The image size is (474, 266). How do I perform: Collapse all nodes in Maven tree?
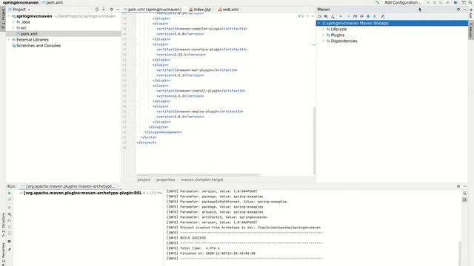tap(375, 16)
